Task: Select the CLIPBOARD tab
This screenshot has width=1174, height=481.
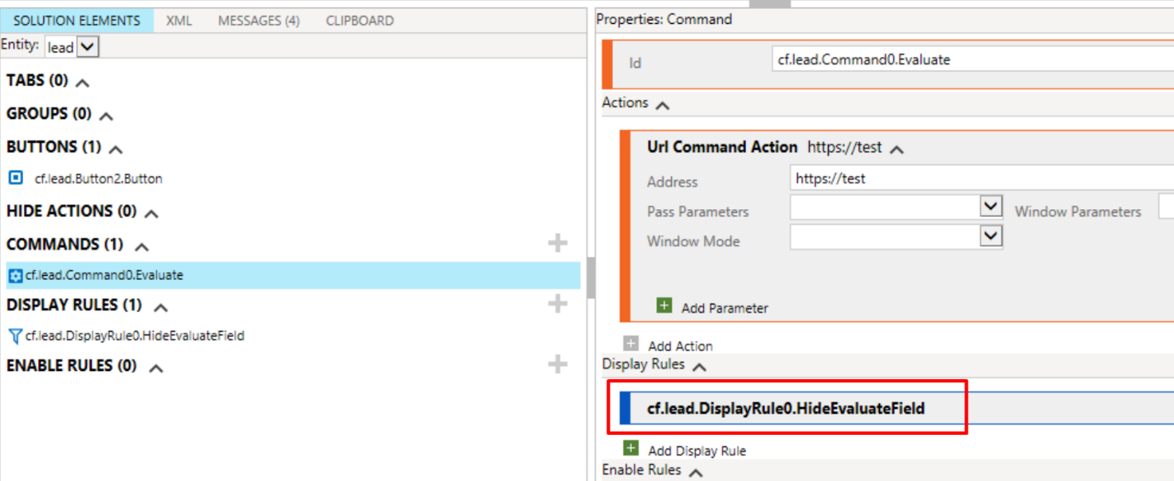Action: [x=360, y=21]
